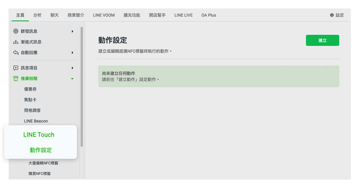Select 訊息項目 in the sidebar
The image size is (359, 188).
pyautogui.click(x=29, y=68)
